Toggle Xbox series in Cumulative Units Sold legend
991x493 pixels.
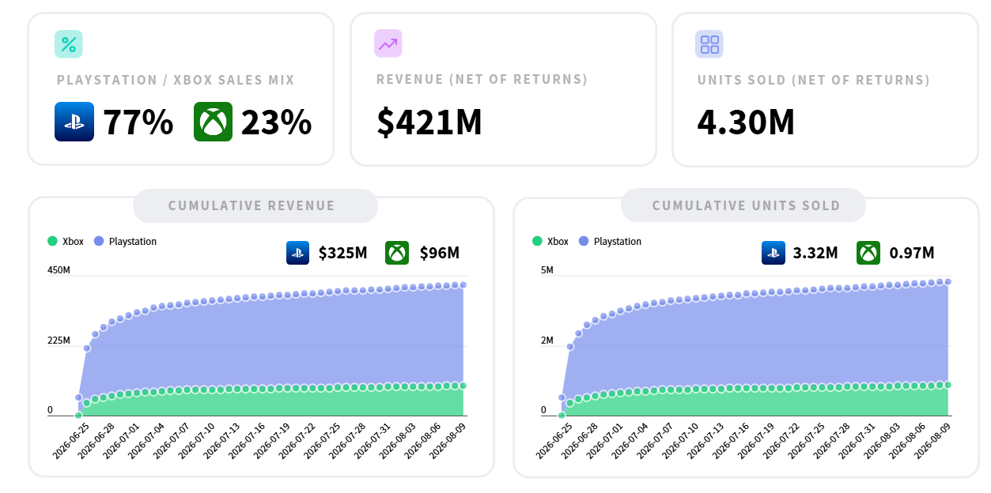tap(550, 241)
